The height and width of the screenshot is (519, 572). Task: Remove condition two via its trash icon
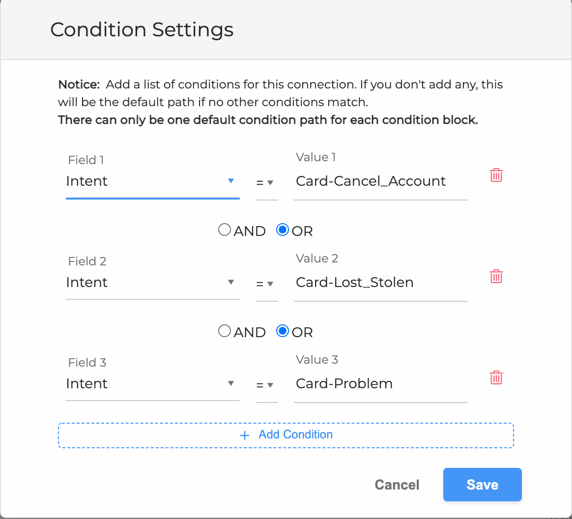(496, 276)
